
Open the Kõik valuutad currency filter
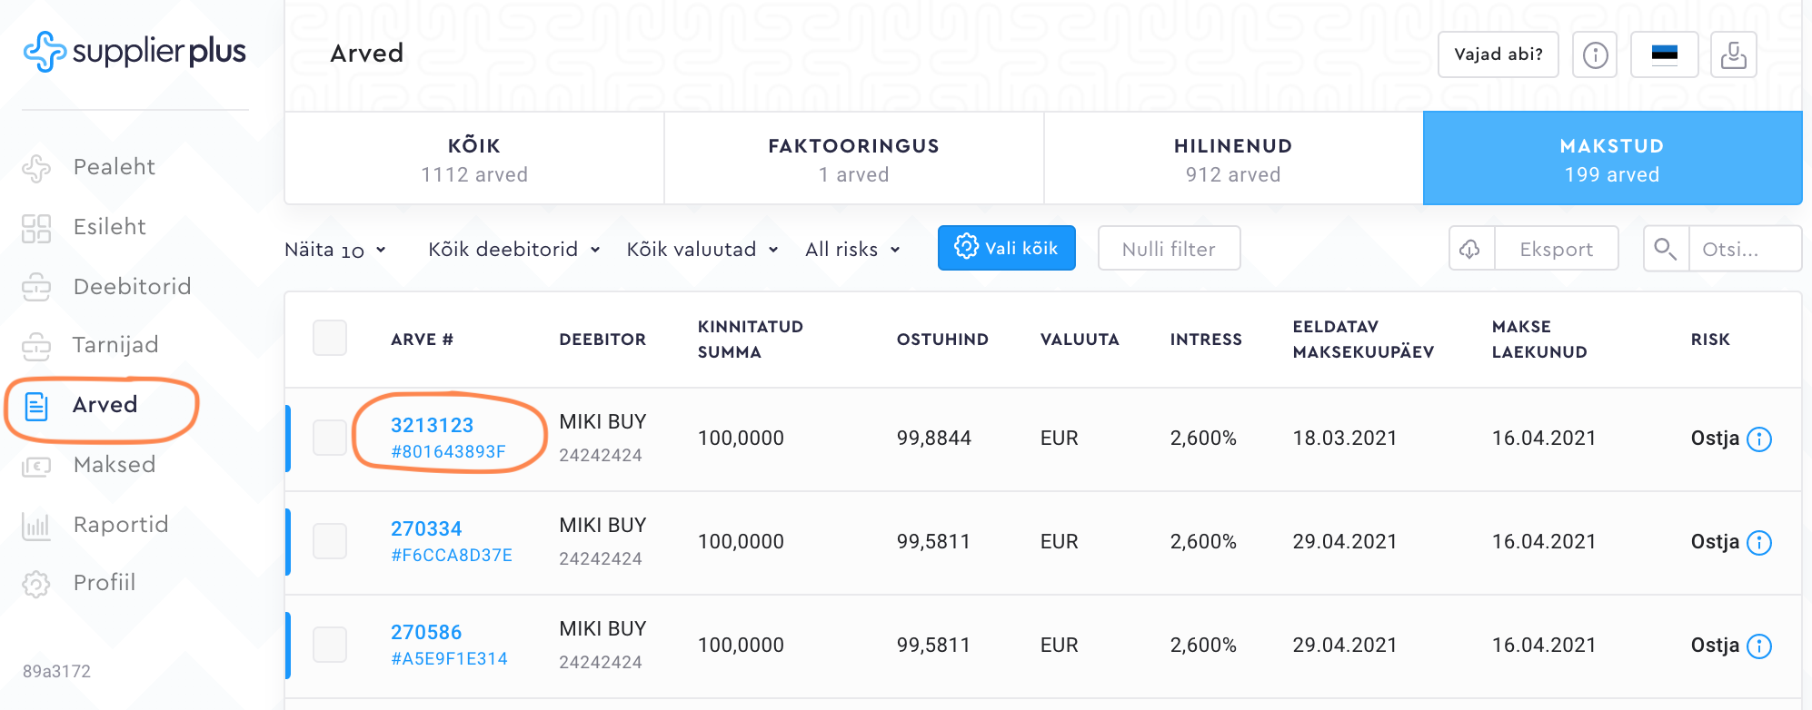702,250
